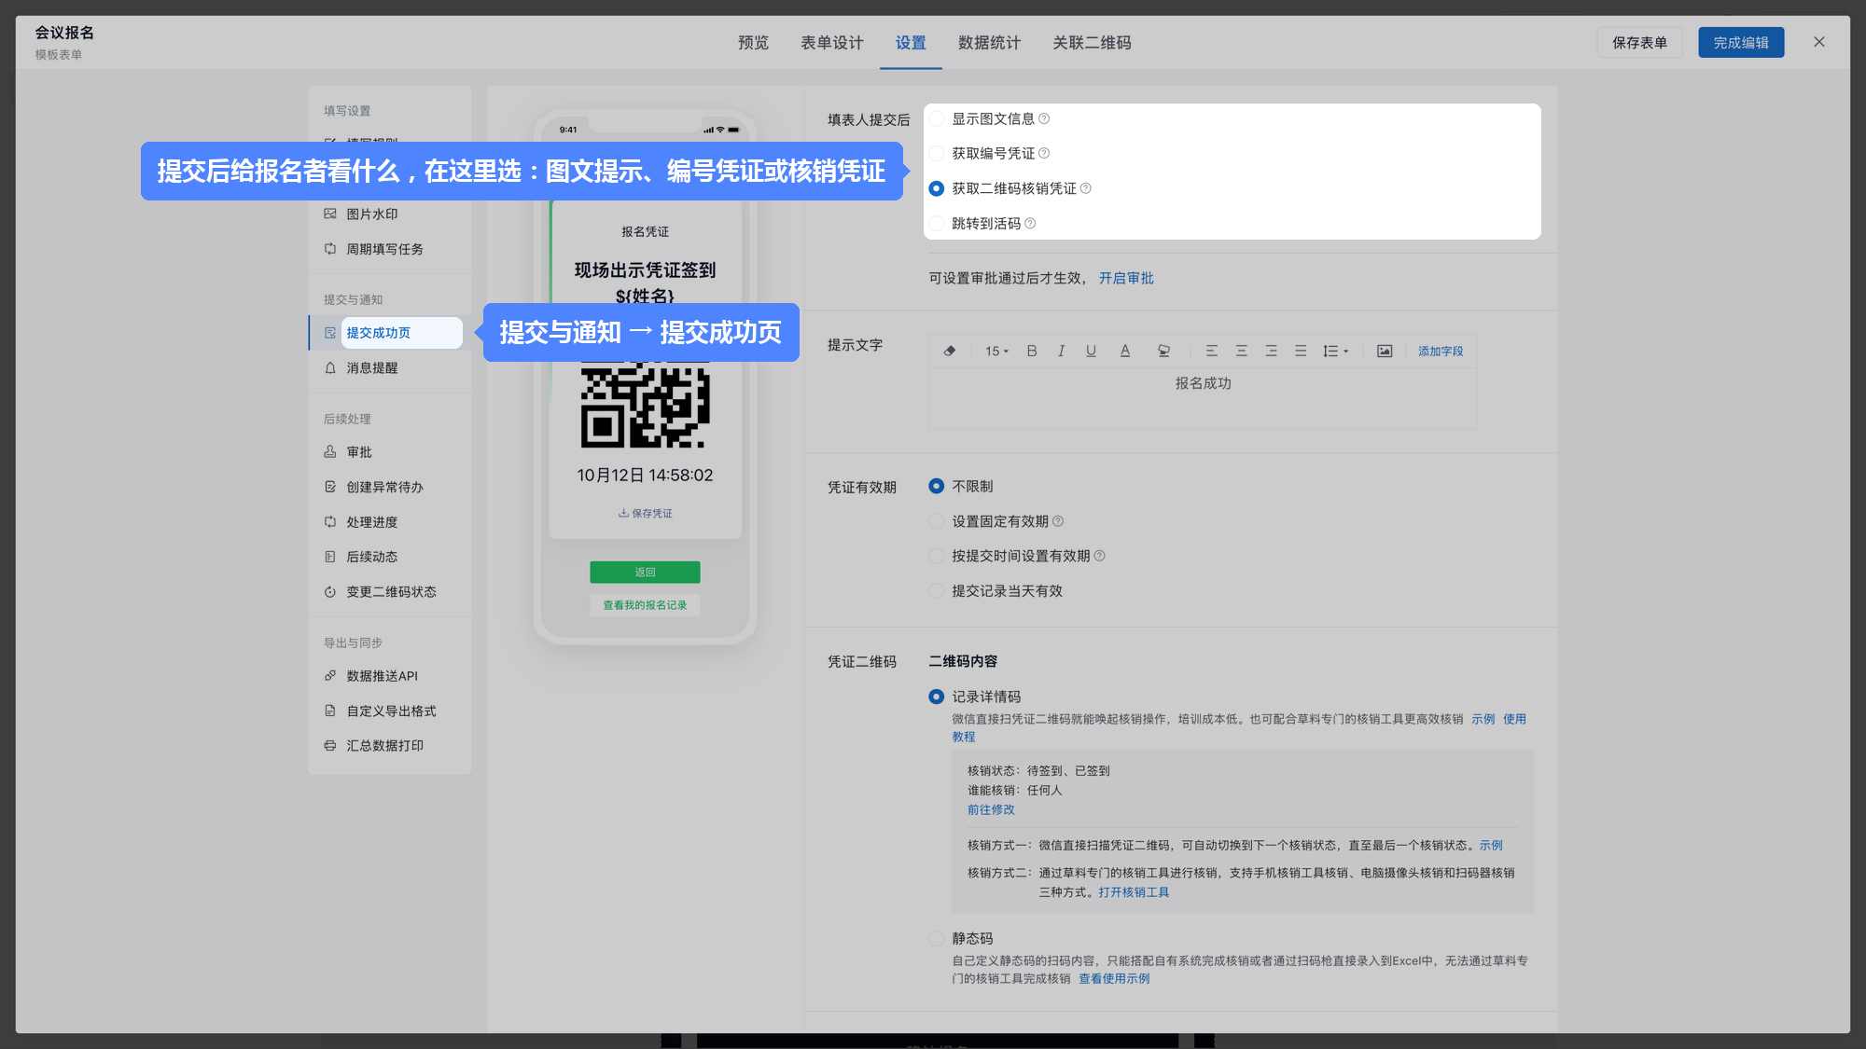Click the 保存表单 button
The height and width of the screenshot is (1049, 1866).
(x=1639, y=42)
